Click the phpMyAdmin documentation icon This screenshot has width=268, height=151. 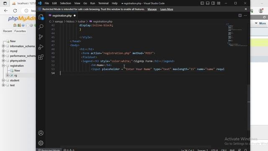[x=23, y=25]
